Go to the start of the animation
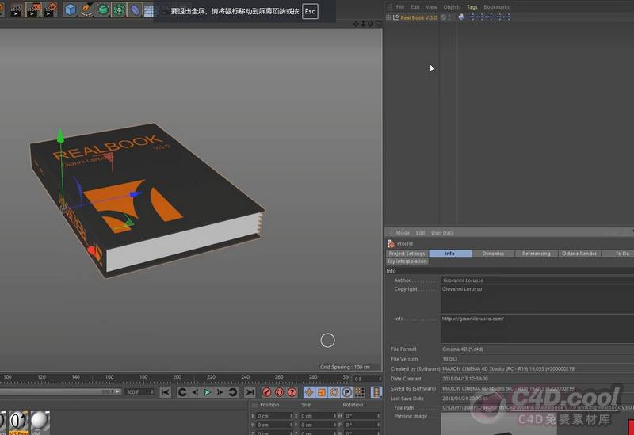 165,392
